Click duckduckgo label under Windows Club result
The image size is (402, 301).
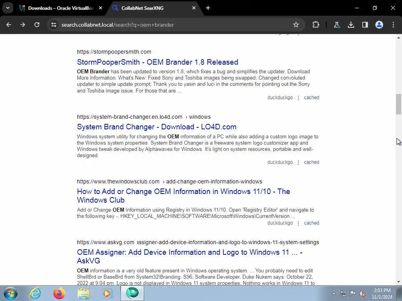(280, 223)
